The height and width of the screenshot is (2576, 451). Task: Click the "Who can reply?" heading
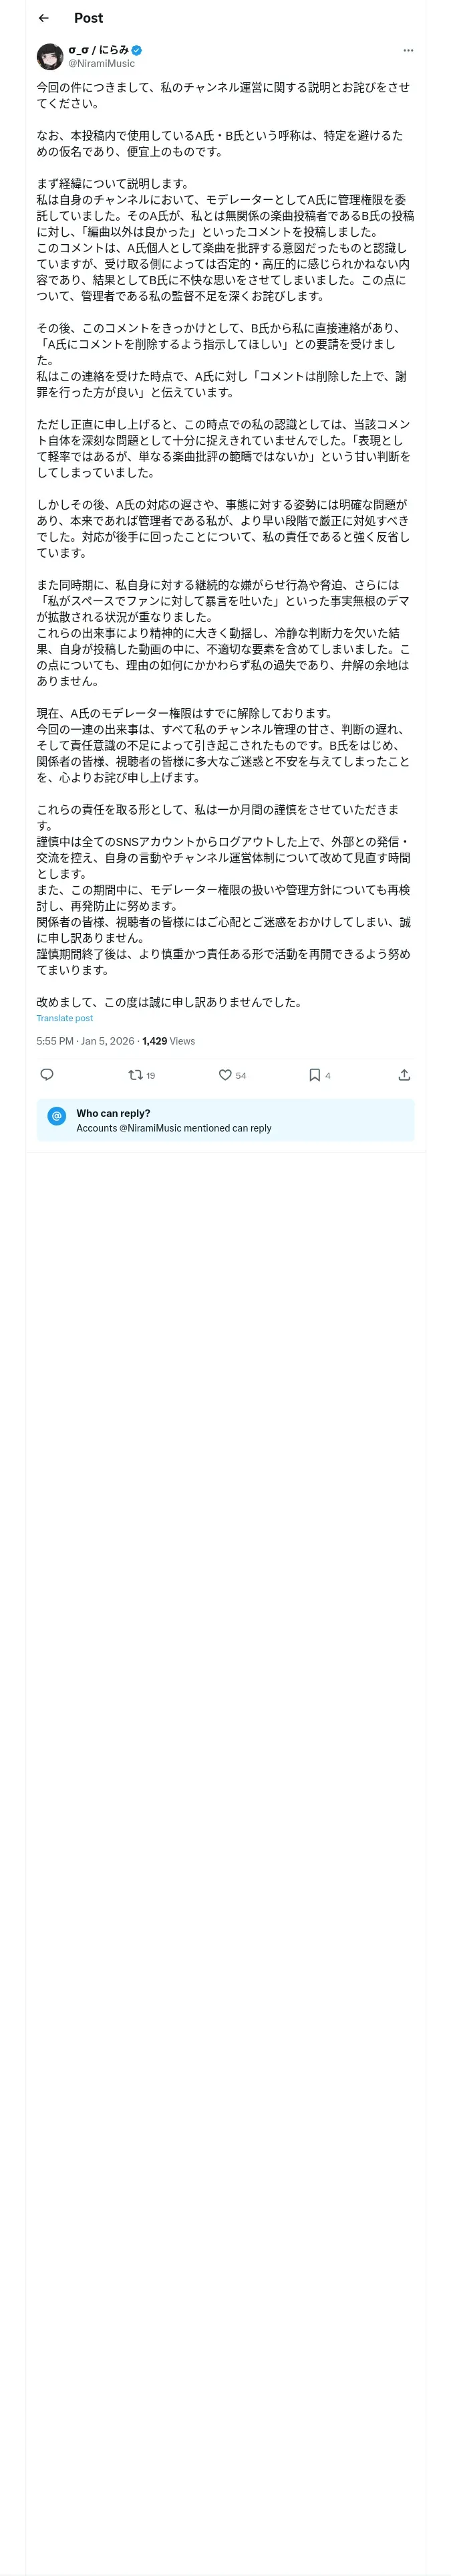pos(113,1113)
